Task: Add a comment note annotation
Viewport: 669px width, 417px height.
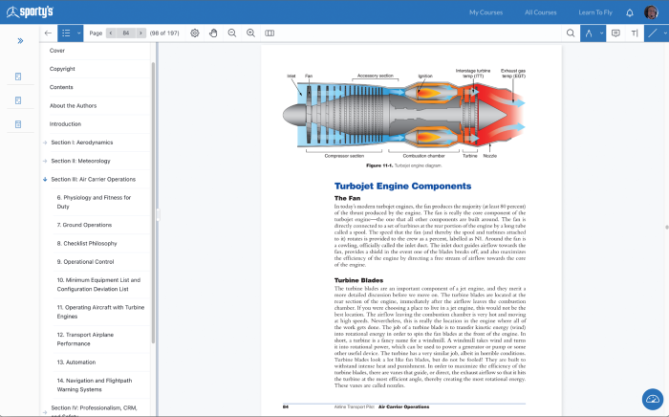Action: 615,33
